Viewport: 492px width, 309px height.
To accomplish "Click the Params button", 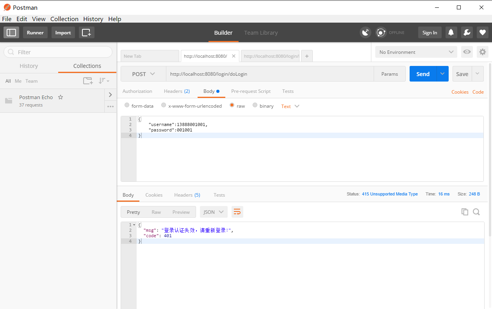I will [x=390, y=74].
